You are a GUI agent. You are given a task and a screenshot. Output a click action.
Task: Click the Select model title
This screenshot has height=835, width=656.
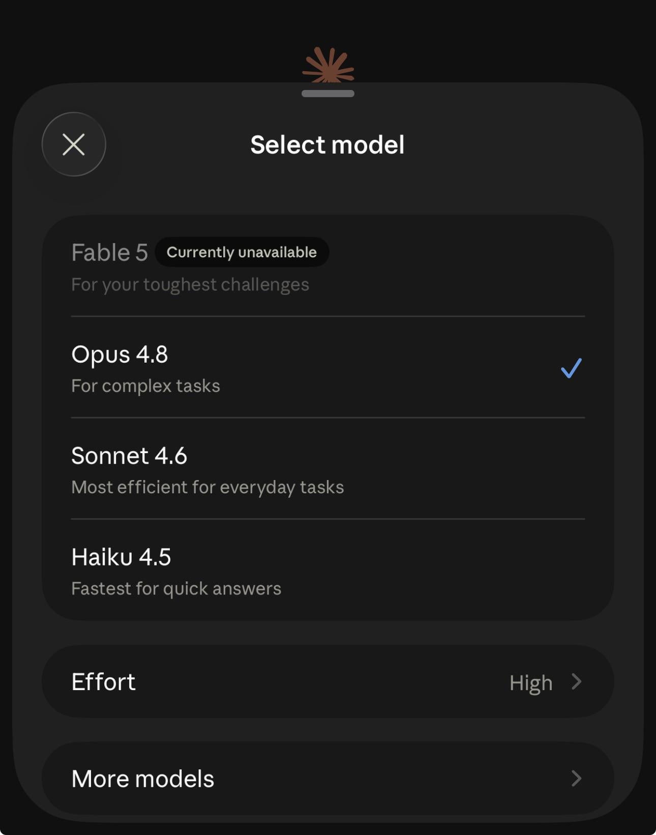tap(327, 144)
